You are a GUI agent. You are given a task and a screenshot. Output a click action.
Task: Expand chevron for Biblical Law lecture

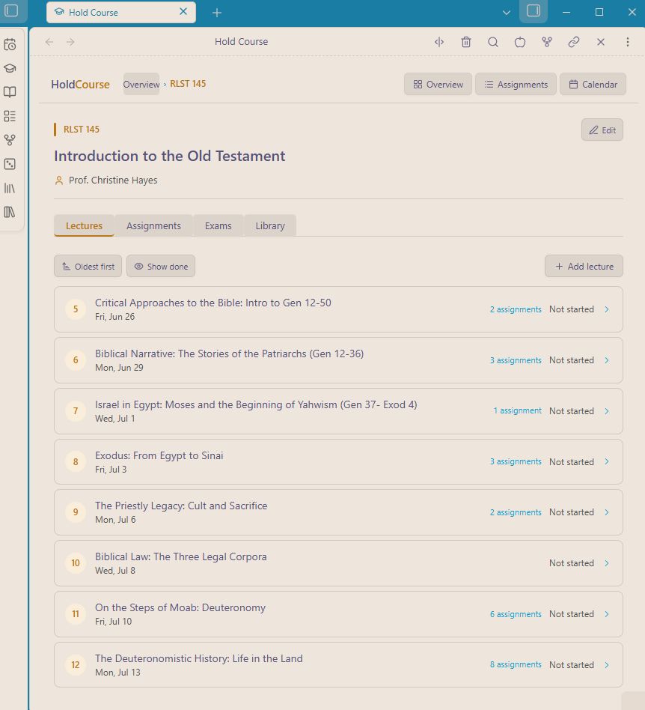(x=607, y=563)
